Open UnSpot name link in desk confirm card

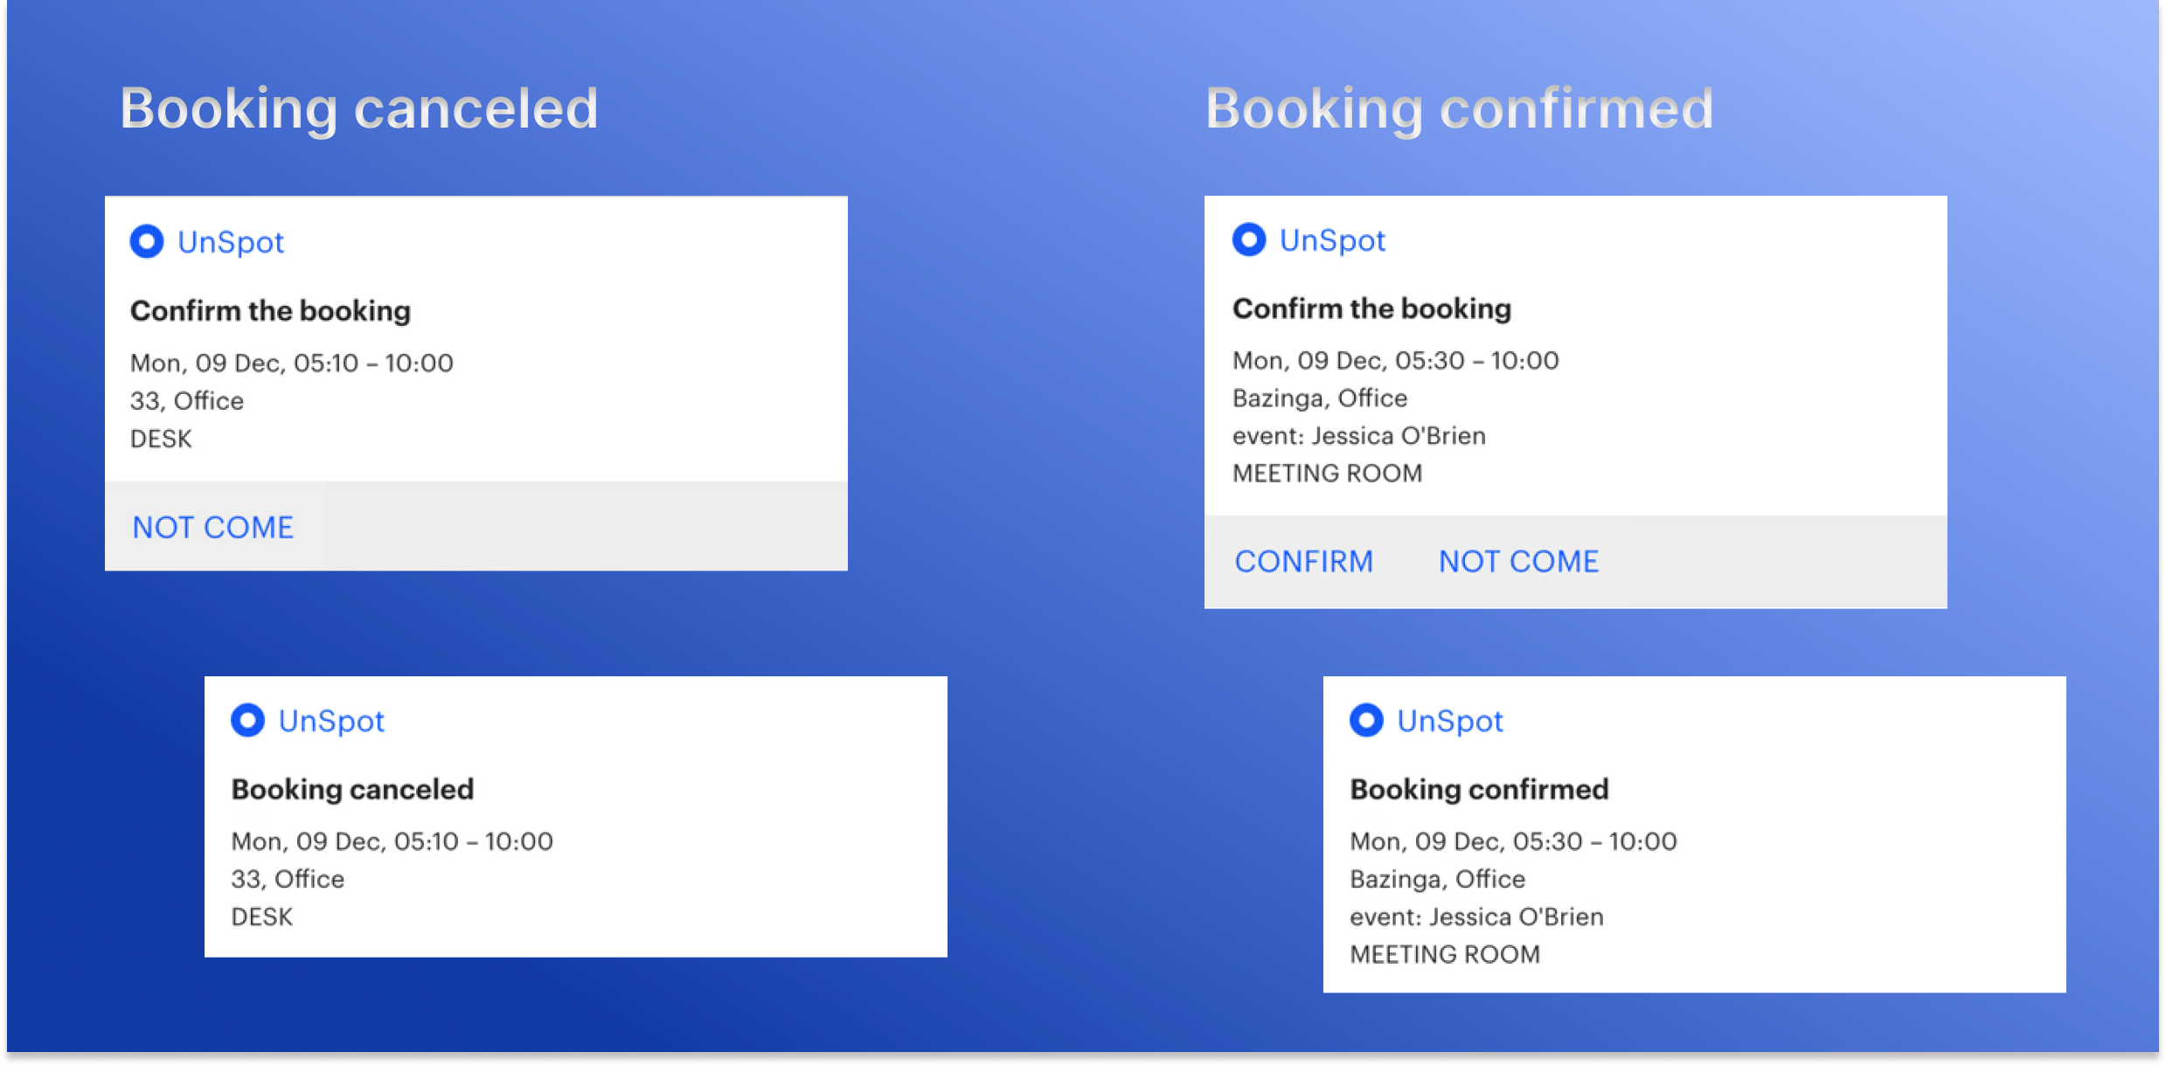point(231,242)
